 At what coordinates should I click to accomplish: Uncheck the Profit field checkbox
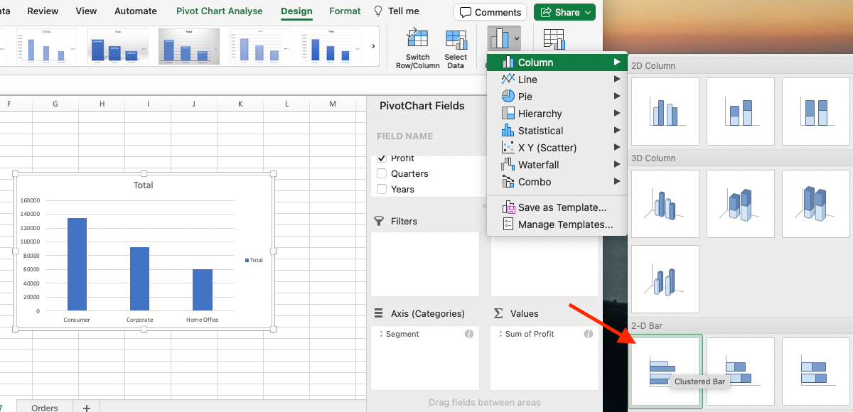pos(382,158)
